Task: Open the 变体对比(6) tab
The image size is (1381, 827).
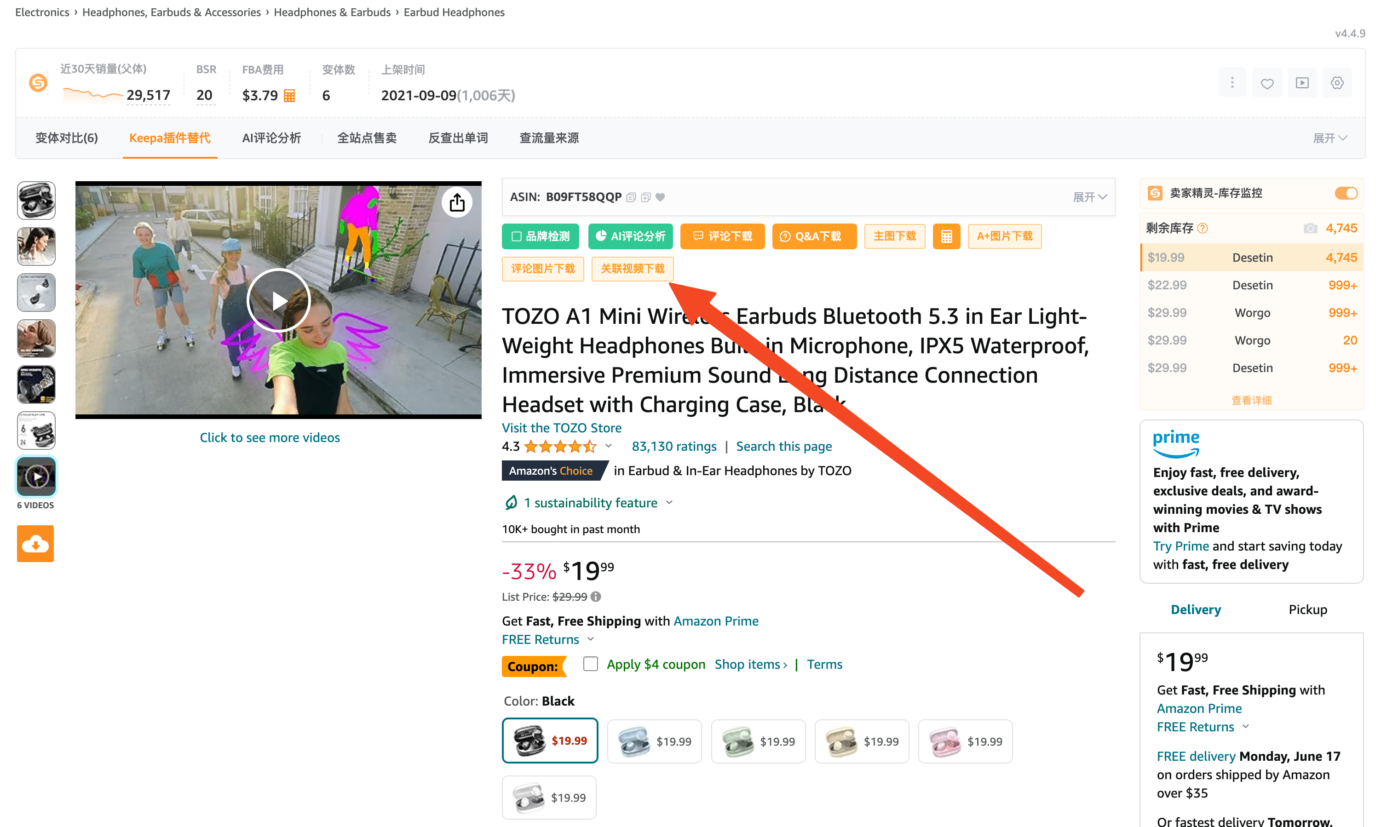Action: tap(67, 138)
